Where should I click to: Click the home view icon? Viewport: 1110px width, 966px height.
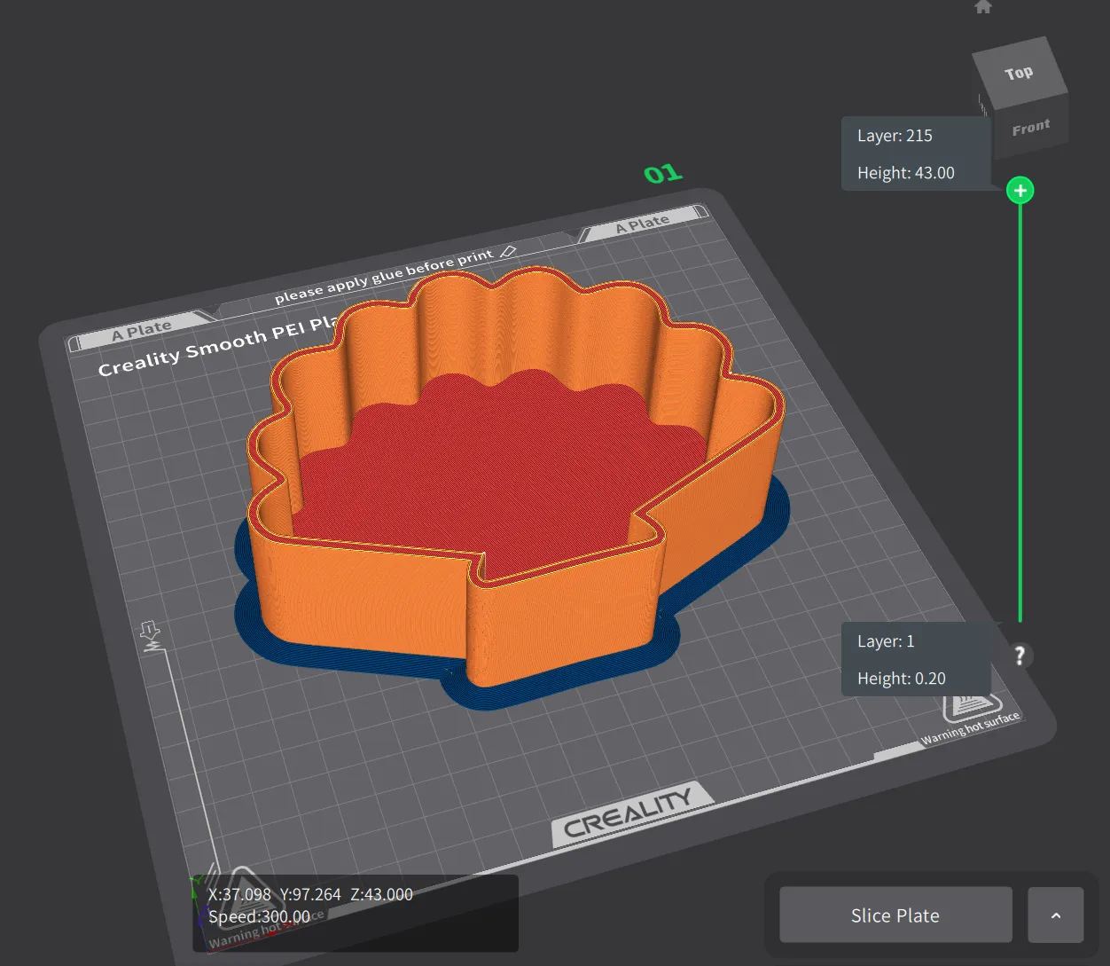[x=982, y=7]
